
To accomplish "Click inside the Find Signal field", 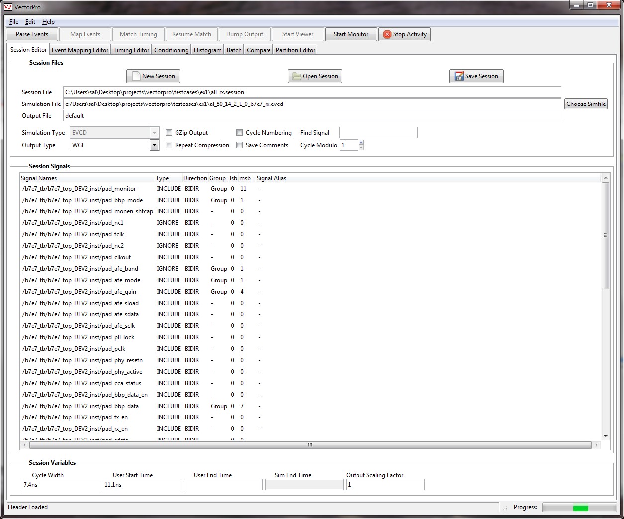I will pos(377,132).
